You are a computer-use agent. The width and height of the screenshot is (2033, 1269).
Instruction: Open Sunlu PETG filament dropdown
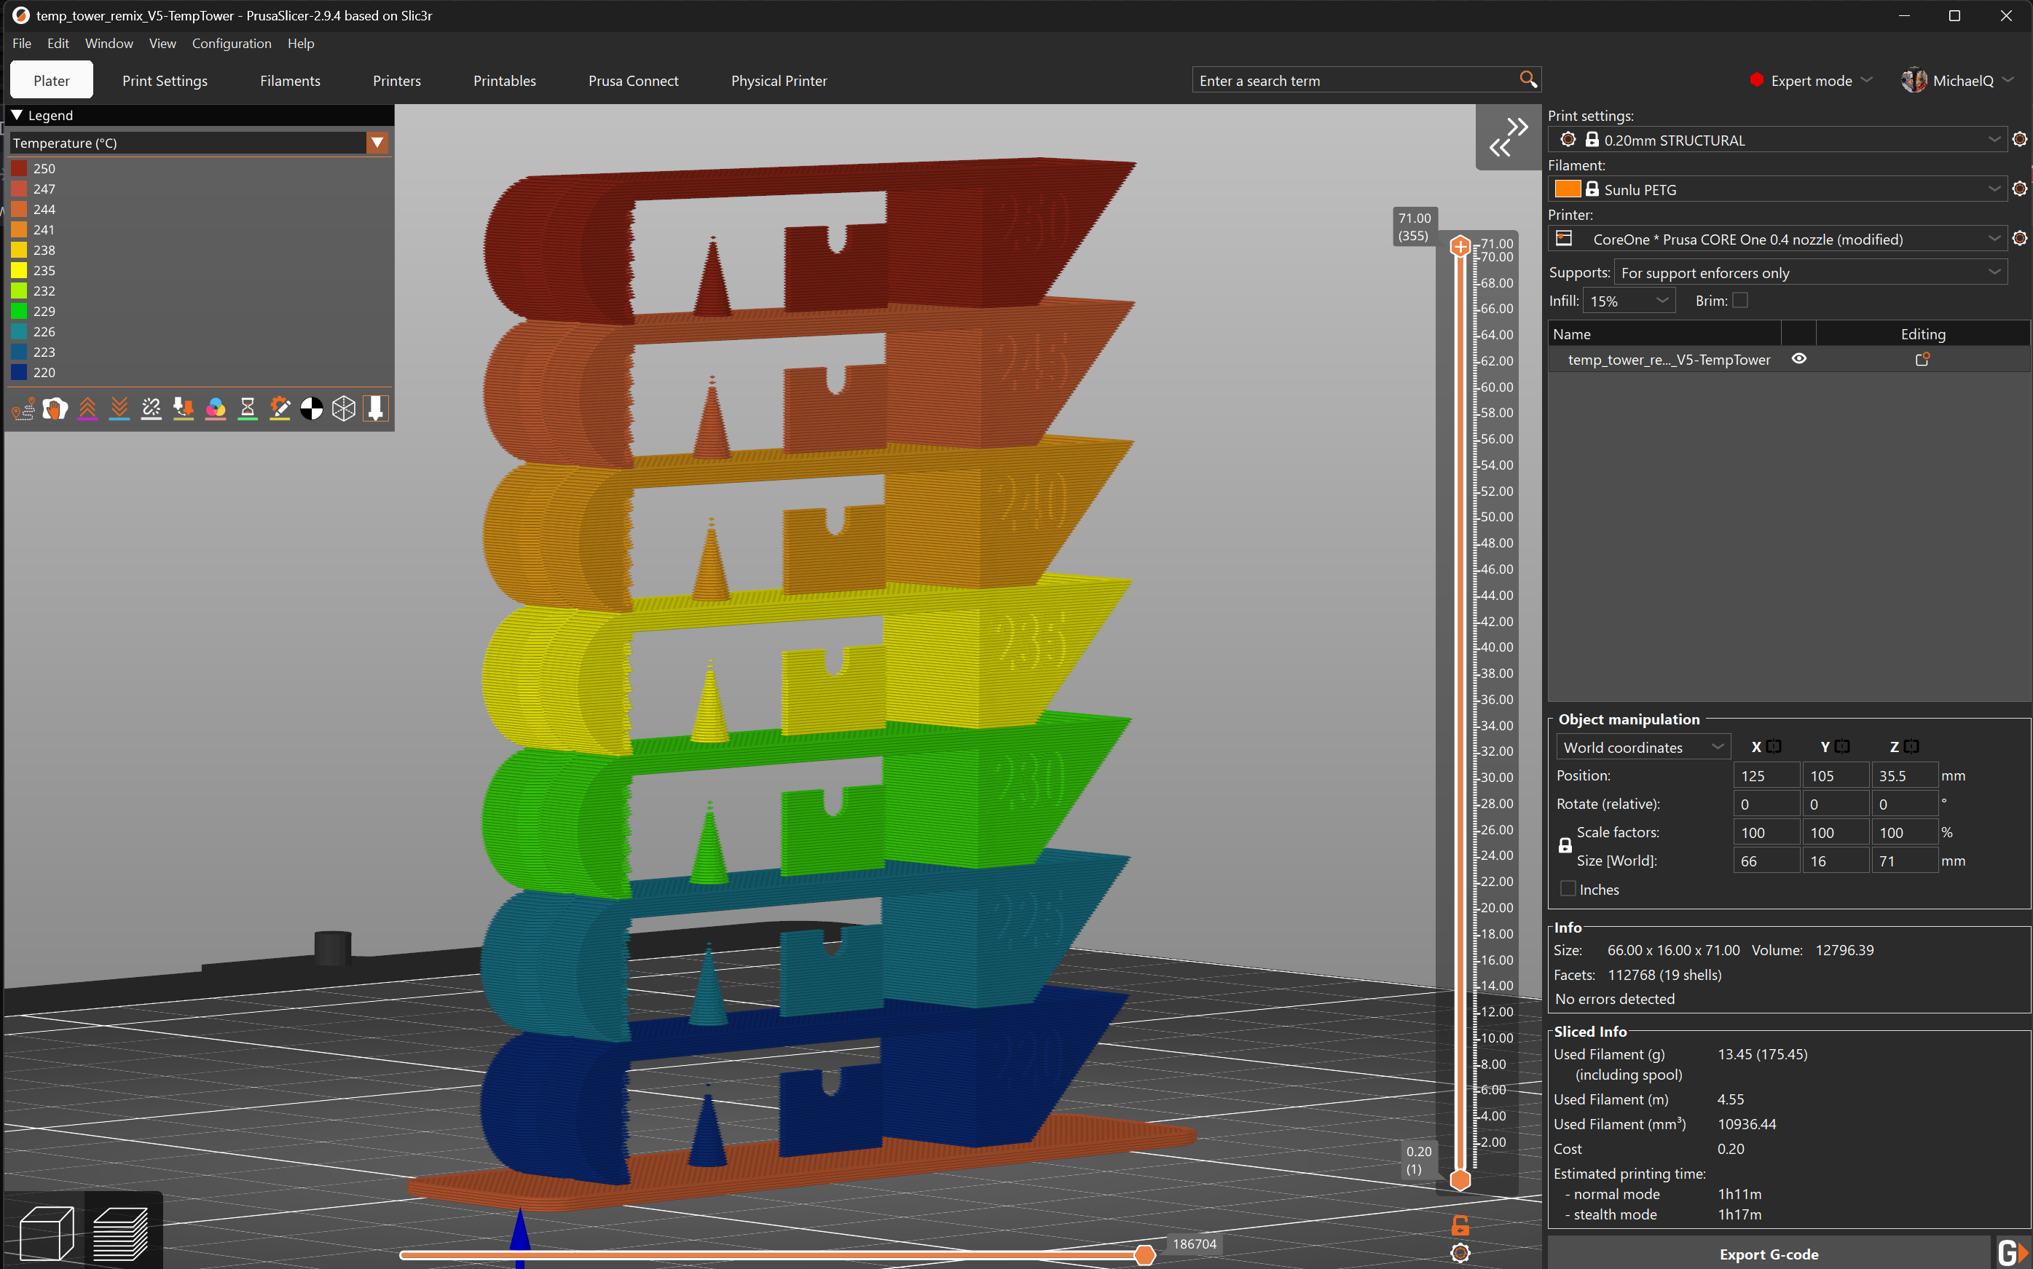(x=1778, y=190)
